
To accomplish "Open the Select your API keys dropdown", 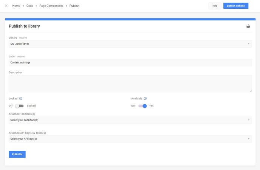I will point(130,139).
